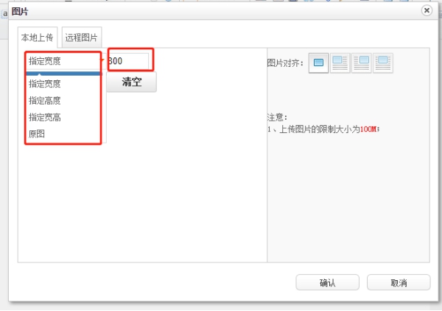The width and height of the screenshot is (442, 311).
Task: Focus the width field showing 300
Action: coord(128,61)
